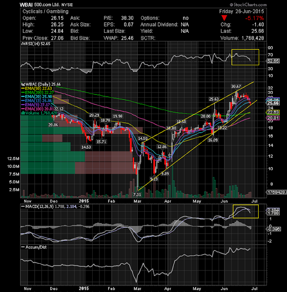Click the 22.63 yellow axis price tag
This screenshot has height=292, width=287.
(273, 112)
